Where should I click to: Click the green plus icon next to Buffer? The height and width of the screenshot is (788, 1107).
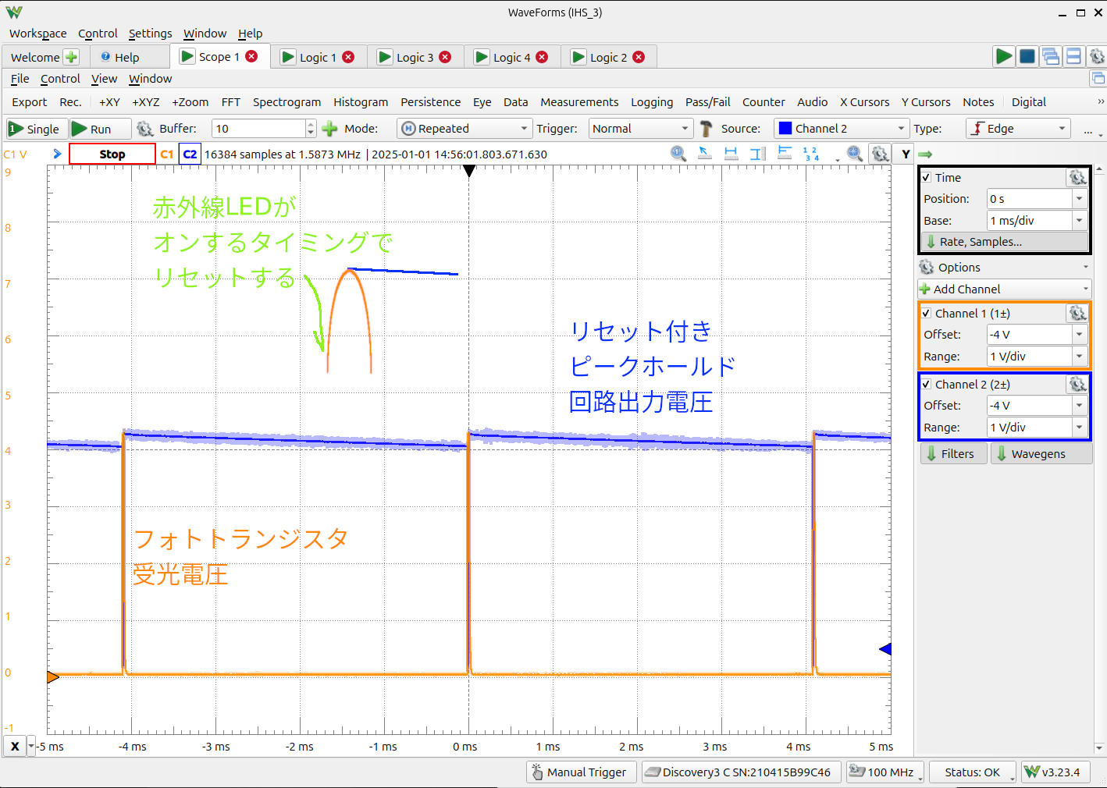click(329, 129)
